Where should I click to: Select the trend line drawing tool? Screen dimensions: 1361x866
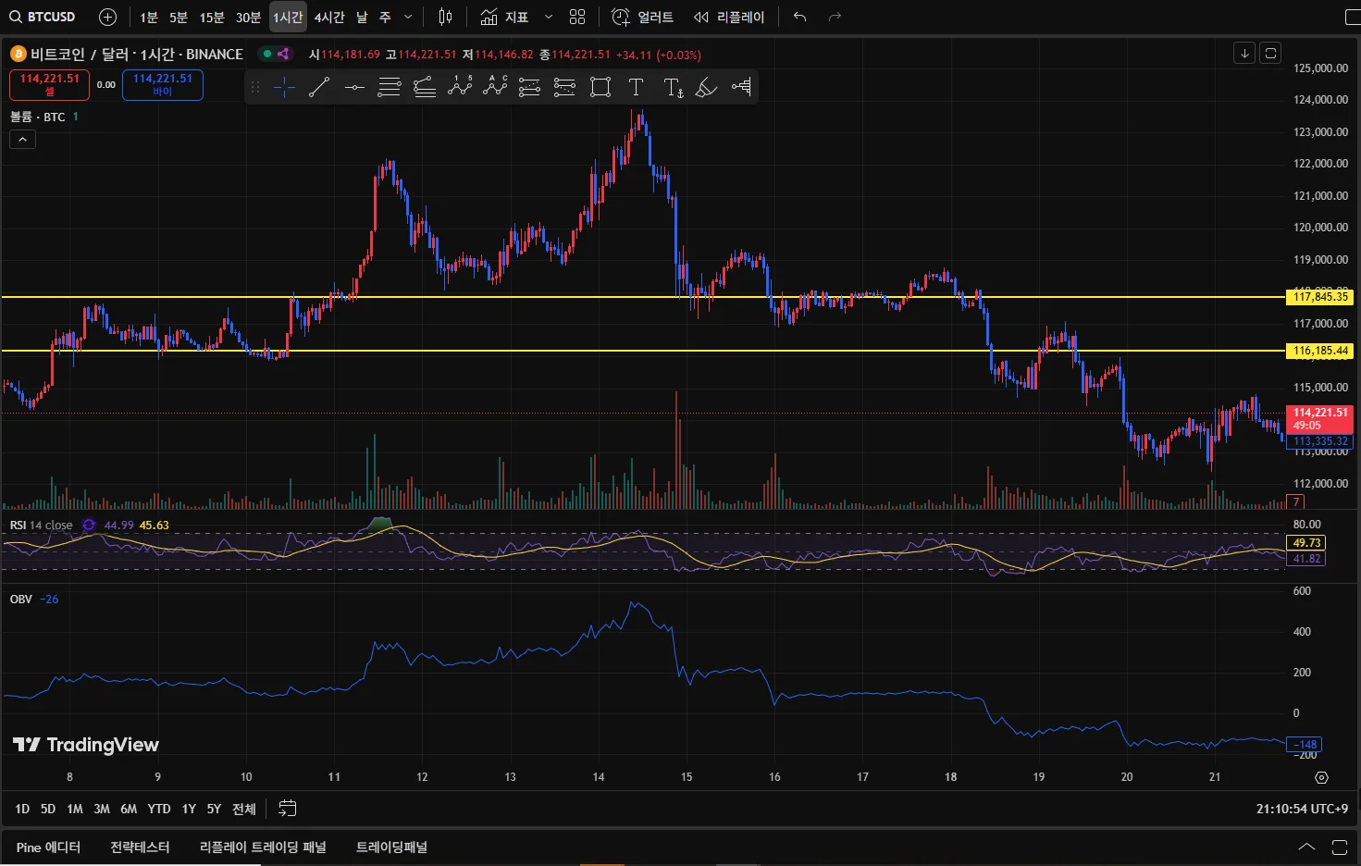pyautogui.click(x=319, y=87)
